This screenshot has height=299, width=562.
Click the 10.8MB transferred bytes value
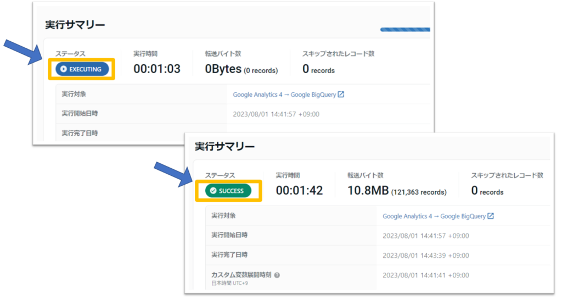tap(368, 191)
